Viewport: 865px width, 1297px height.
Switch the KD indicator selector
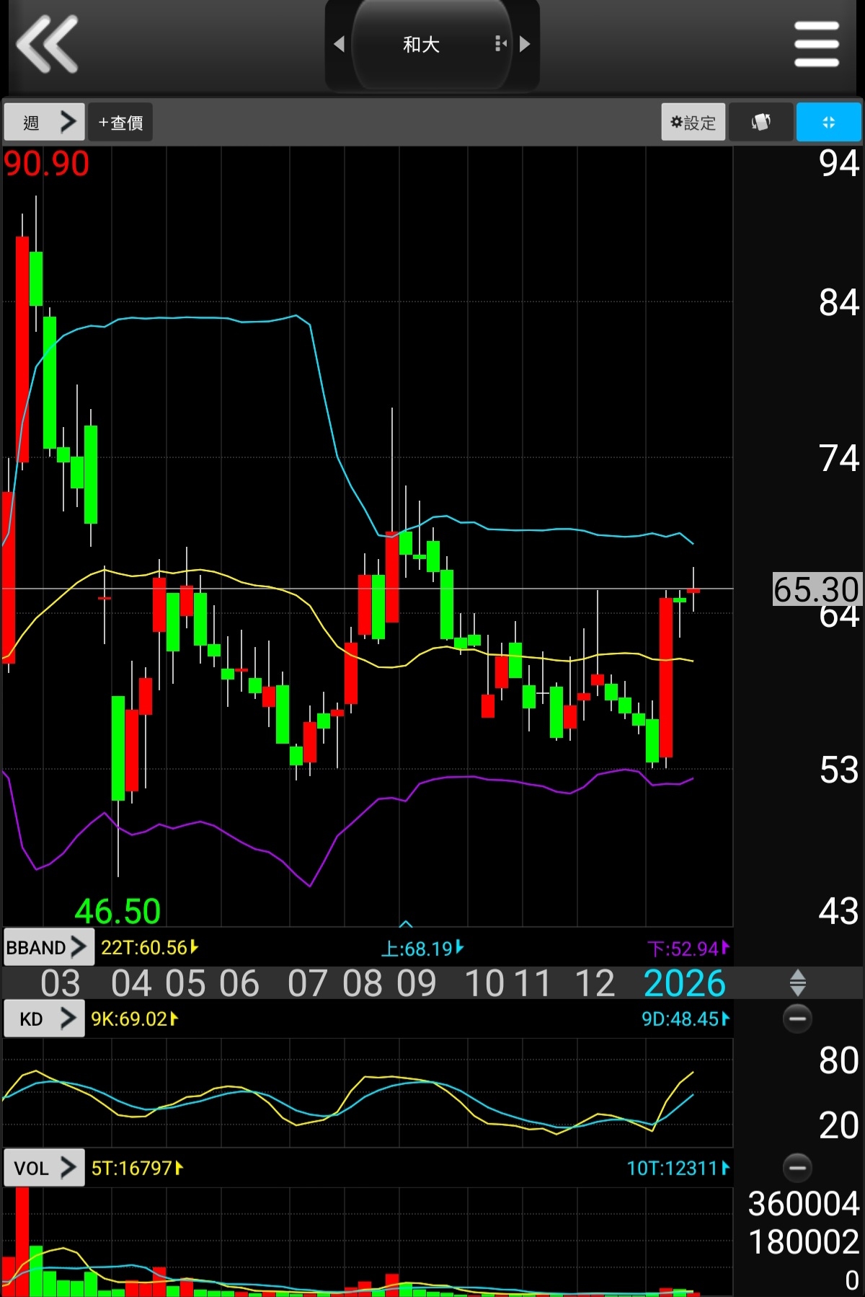pos(44,1018)
